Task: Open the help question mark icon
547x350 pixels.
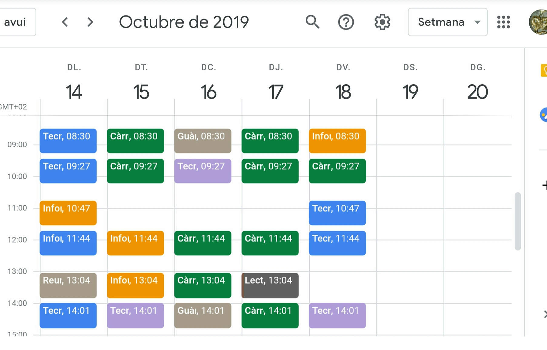Action: [x=346, y=22]
